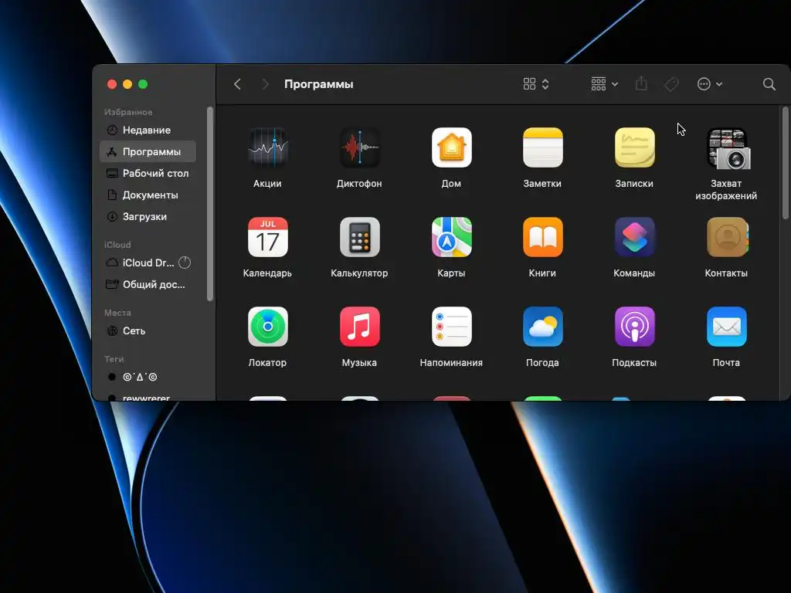The height and width of the screenshot is (593, 791).
Task: Open the Карты maps app icon
Action: point(451,237)
